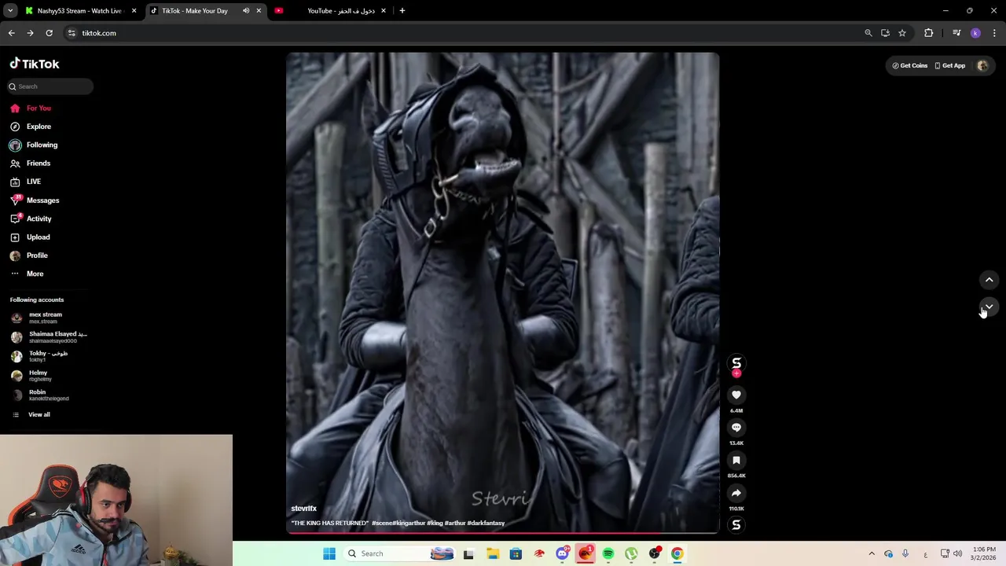The width and height of the screenshot is (1006, 566).
Task: Open the For You feed
Action: pos(31,108)
